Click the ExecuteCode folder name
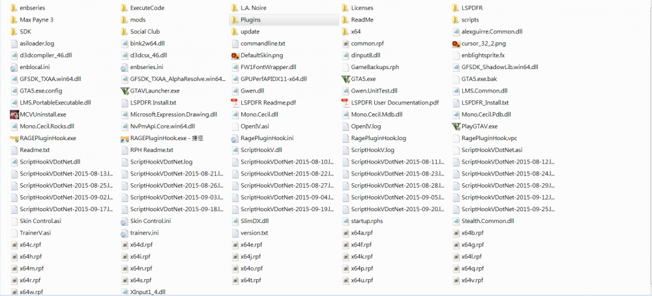 coord(147,8)
